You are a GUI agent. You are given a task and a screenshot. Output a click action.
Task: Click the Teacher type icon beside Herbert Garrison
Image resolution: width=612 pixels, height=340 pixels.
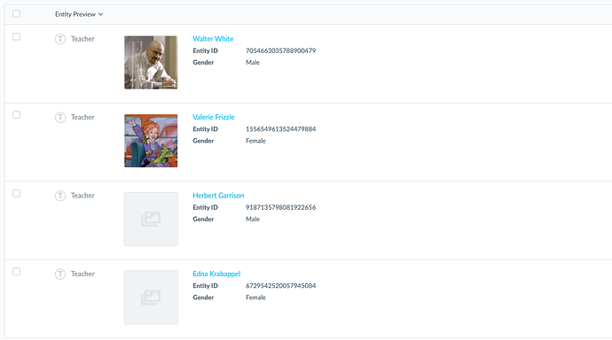pyautogui.click(x=60, y=196)
